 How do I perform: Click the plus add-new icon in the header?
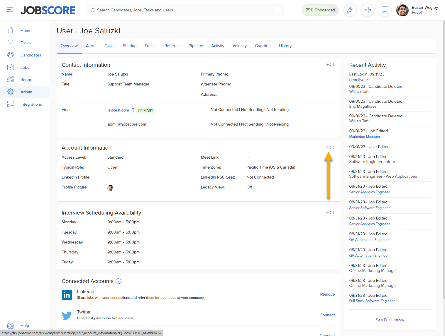[x=368, y=10]
